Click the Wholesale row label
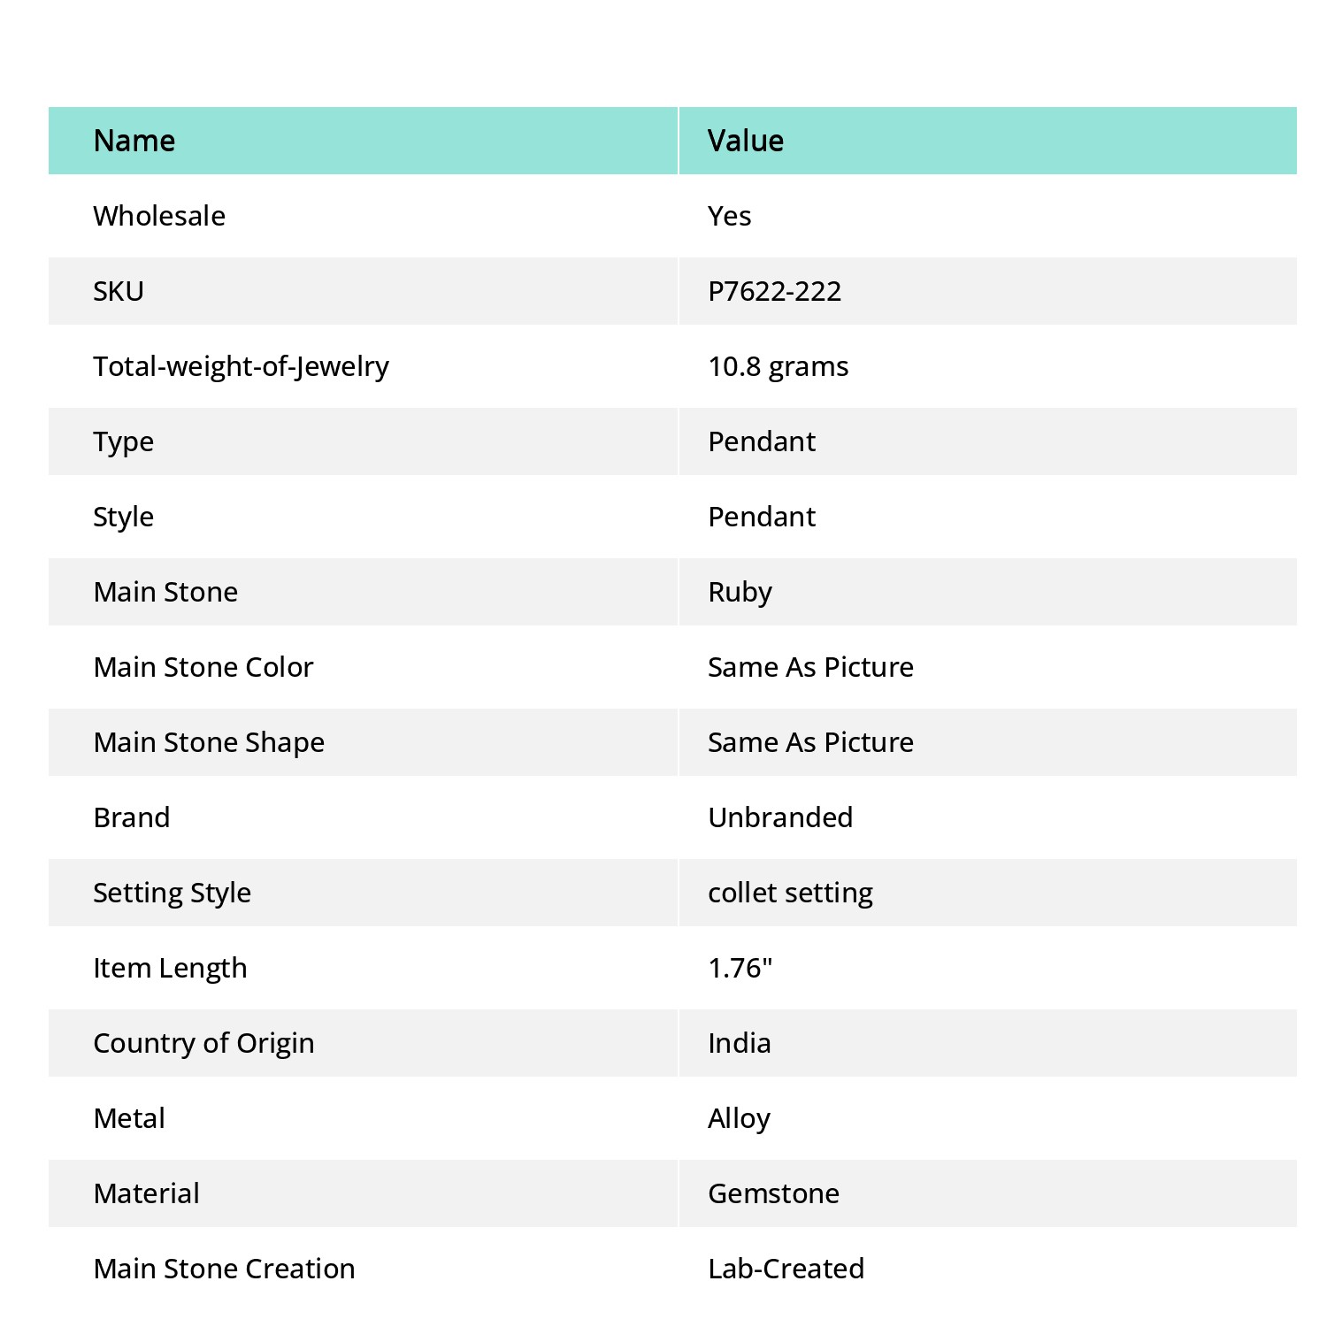This screenshot has height=1327, width=1327. (x=159, y=216)
